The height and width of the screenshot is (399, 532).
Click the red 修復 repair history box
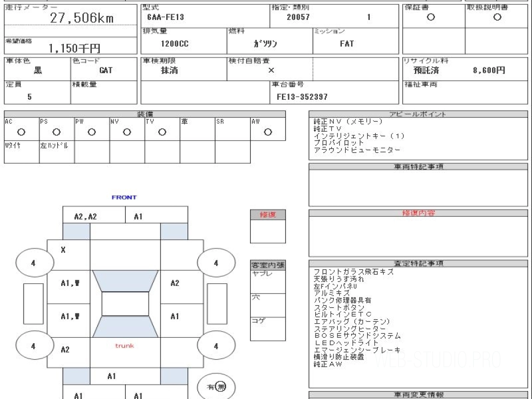[x=268, y=215]
